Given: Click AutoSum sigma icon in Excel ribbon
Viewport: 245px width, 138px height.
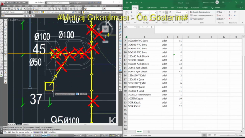Looking at the screenshot, I should pyautogui.click(x=229, y=12).
